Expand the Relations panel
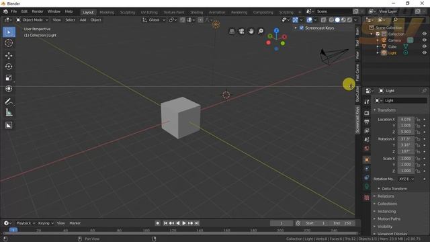Screen dimensions: 430x242 pos(375,196)
